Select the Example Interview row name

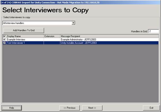pyautogui.click(x=16, y=39)
